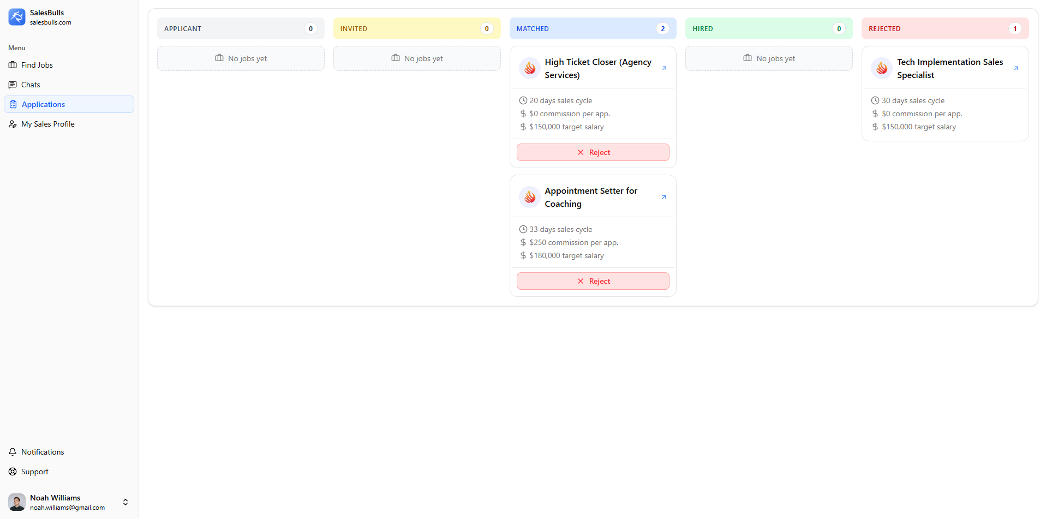Click the flame icon on High Ticket Closer card
Image resolution: width=1046 pixels, height=519 pixels.
click(529, 68)
